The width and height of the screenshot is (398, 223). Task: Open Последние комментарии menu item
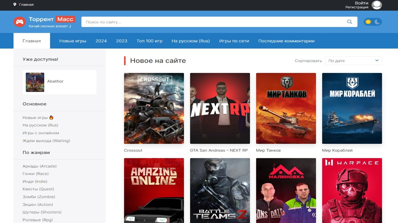point(286,41)
